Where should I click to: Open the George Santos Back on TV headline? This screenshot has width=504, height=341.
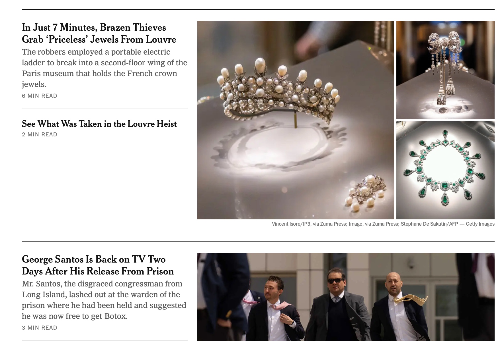click(98, 265)
